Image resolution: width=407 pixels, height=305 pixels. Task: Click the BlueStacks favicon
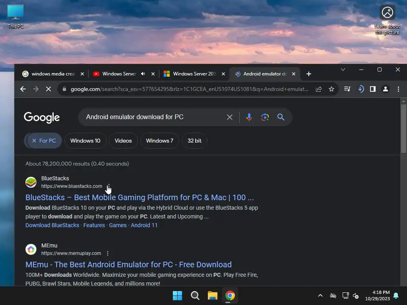coord(31,182)
